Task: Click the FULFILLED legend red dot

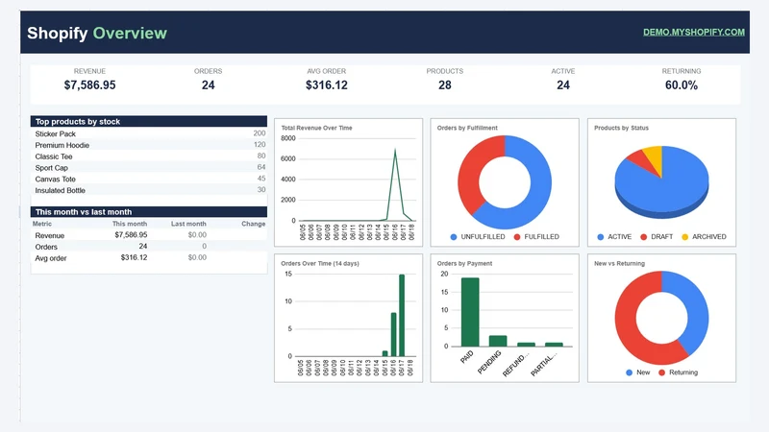Action: (x=517, y=237)
